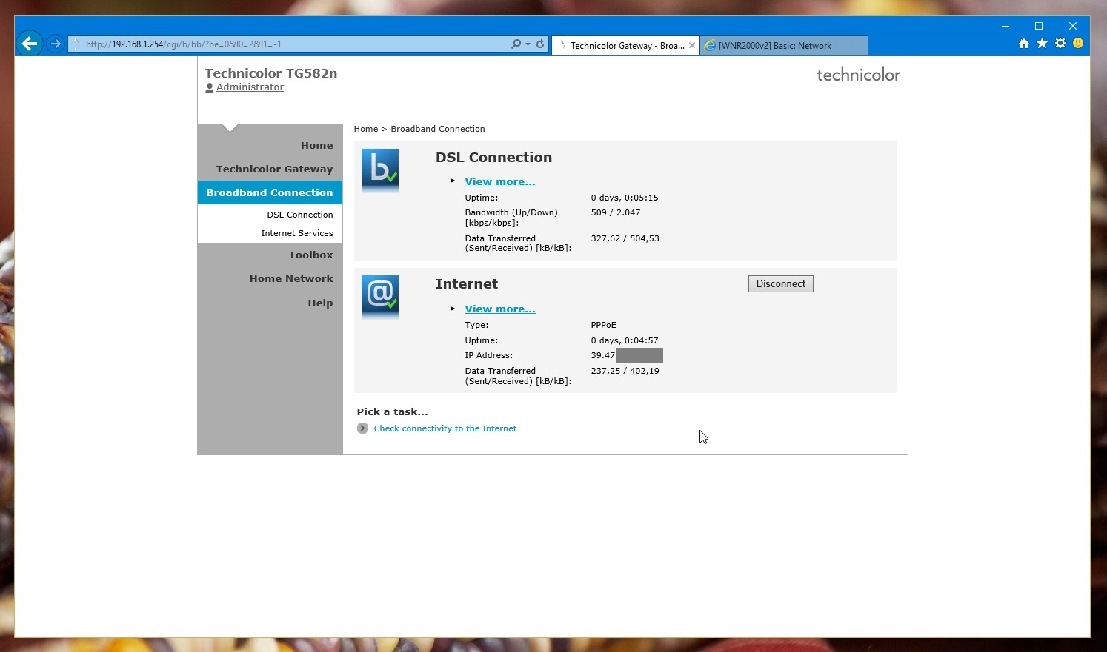The width and height of the screenshot is (1107, 652).
Task: Open browser settings gear icon
Action: tap(1060, 44)
